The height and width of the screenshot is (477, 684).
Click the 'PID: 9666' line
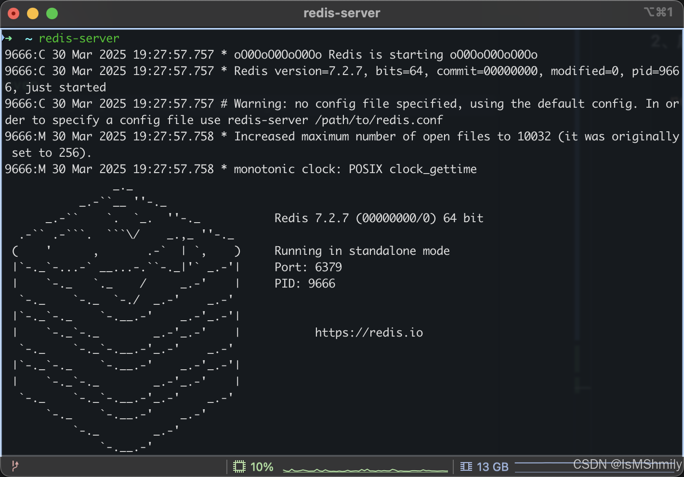click(x=305, y=284)
